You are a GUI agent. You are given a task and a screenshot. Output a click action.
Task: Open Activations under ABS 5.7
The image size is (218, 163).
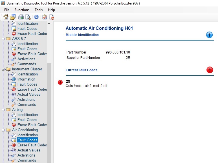tap(26, 59)
